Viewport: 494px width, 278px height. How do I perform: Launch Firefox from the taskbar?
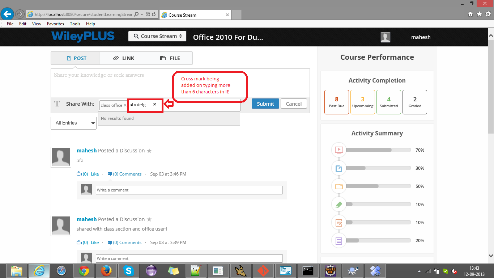[106, 271]
